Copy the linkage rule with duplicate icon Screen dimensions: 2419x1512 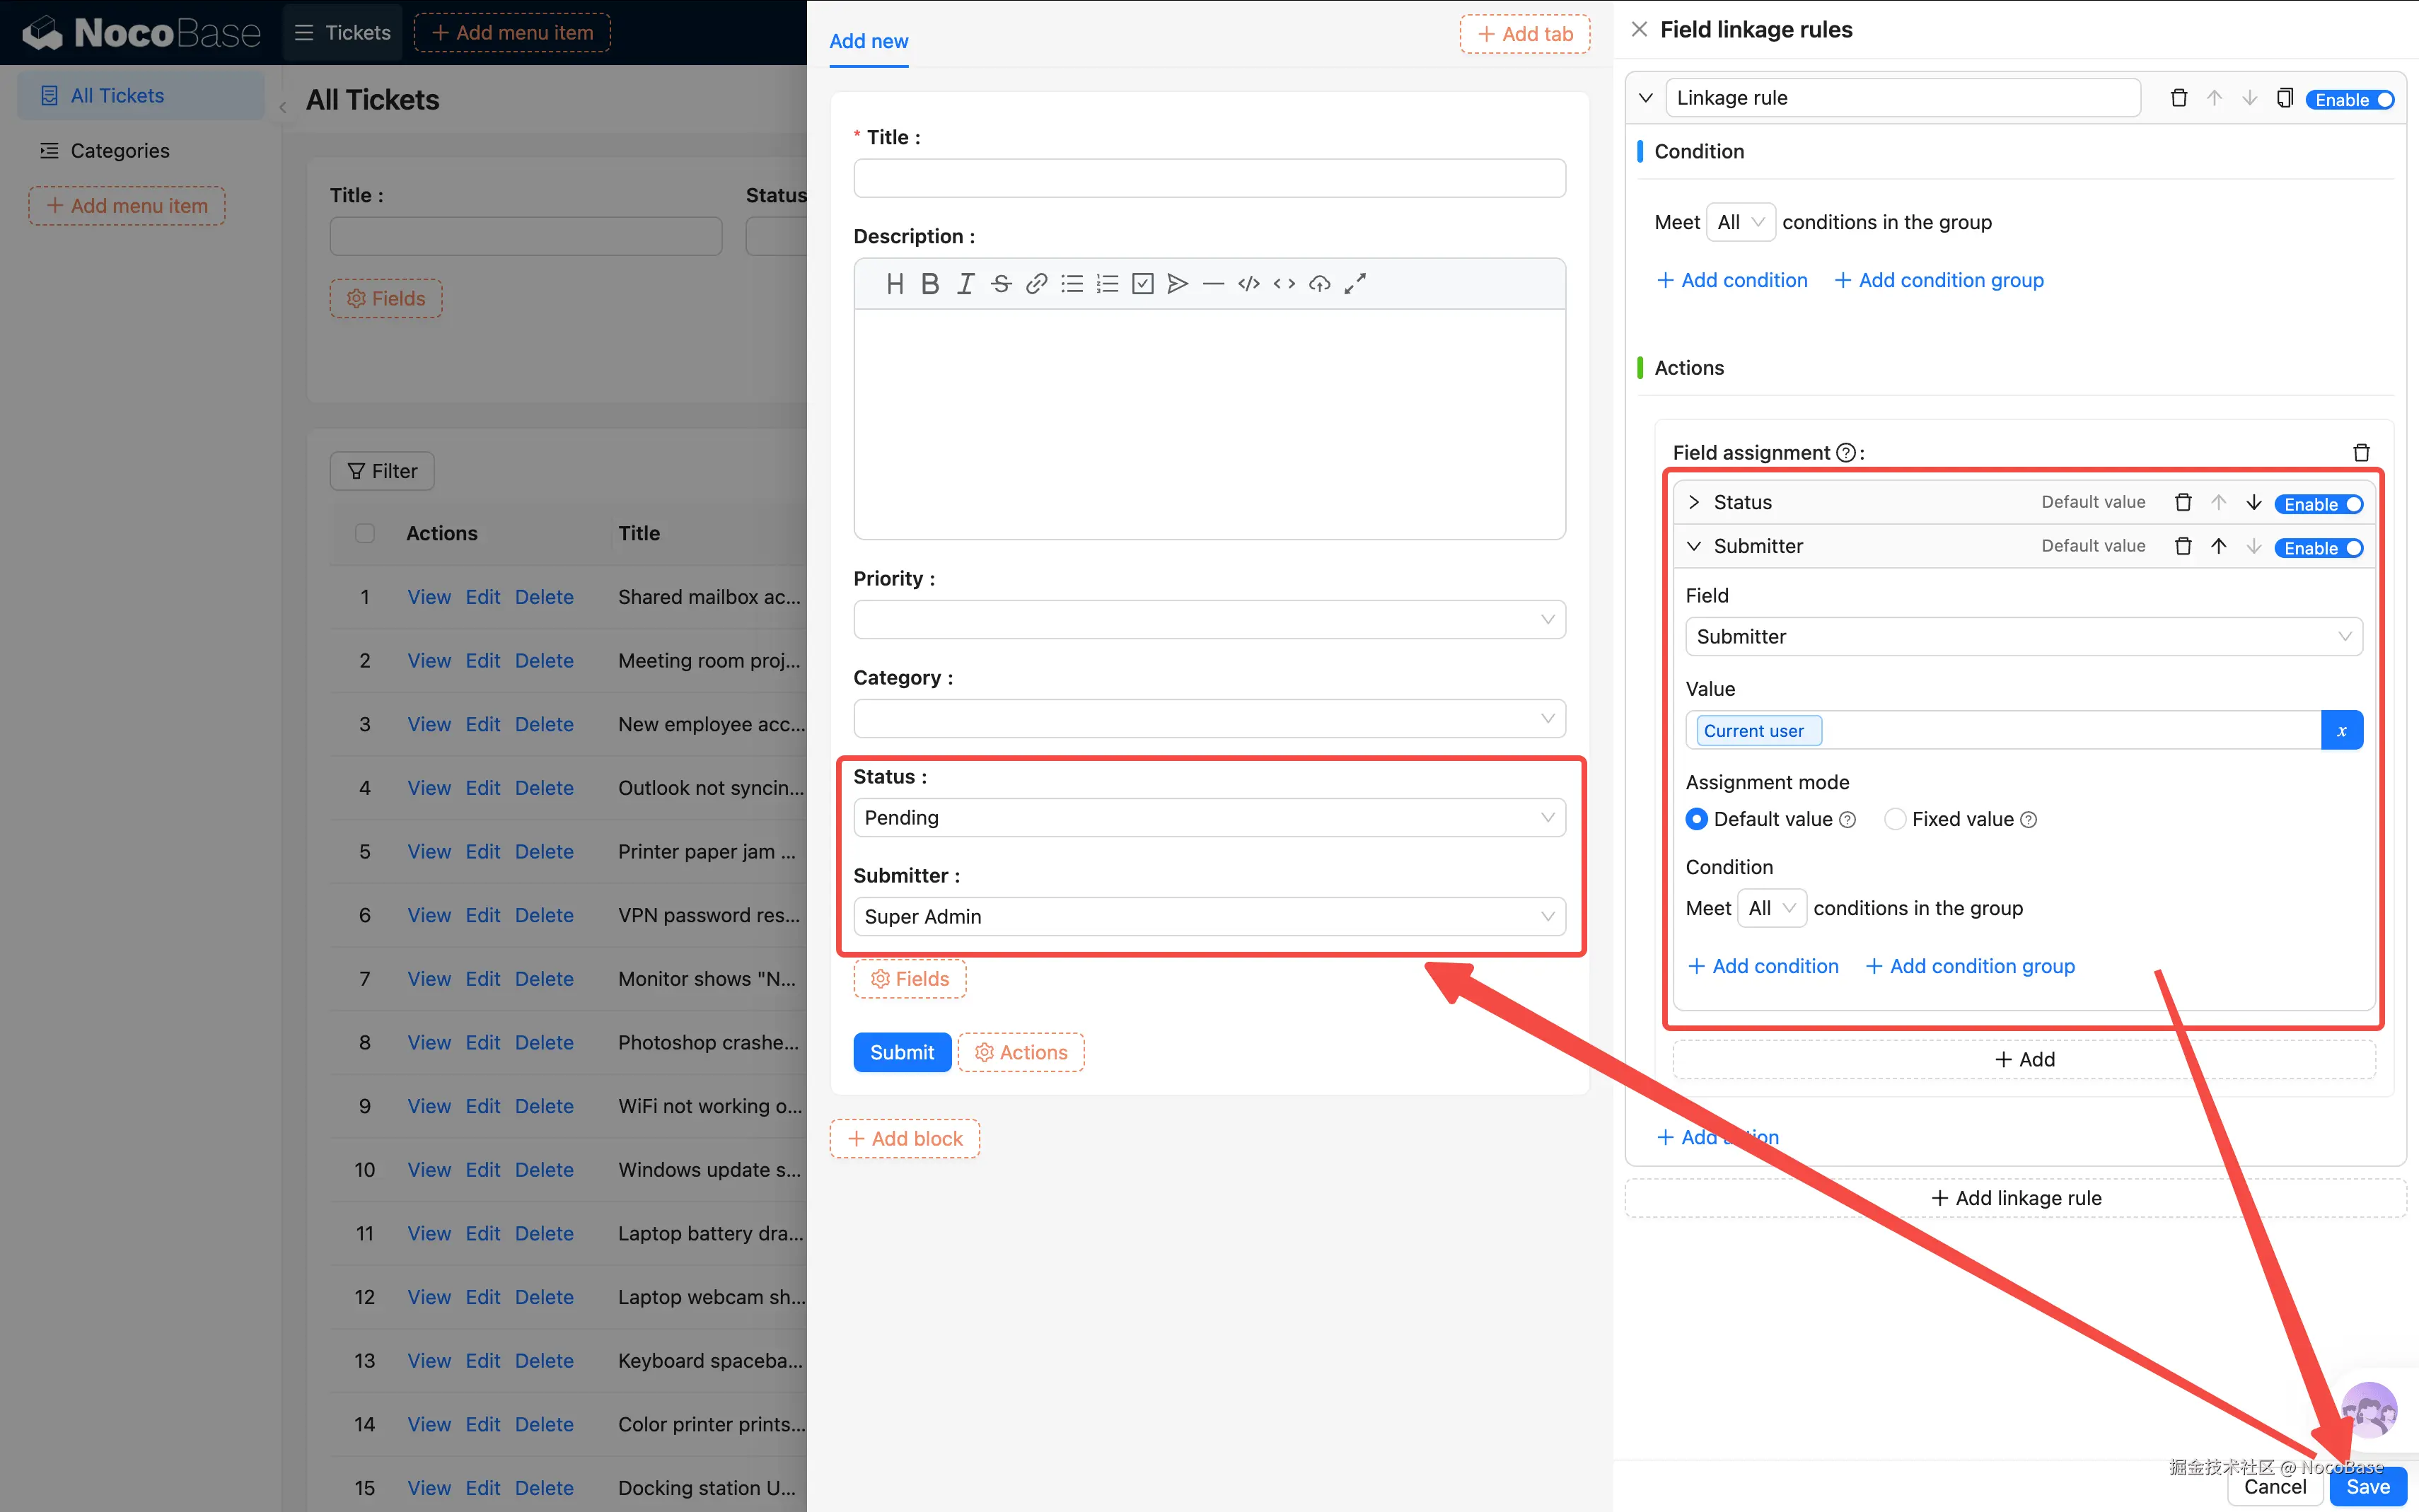coord(2284,98)
